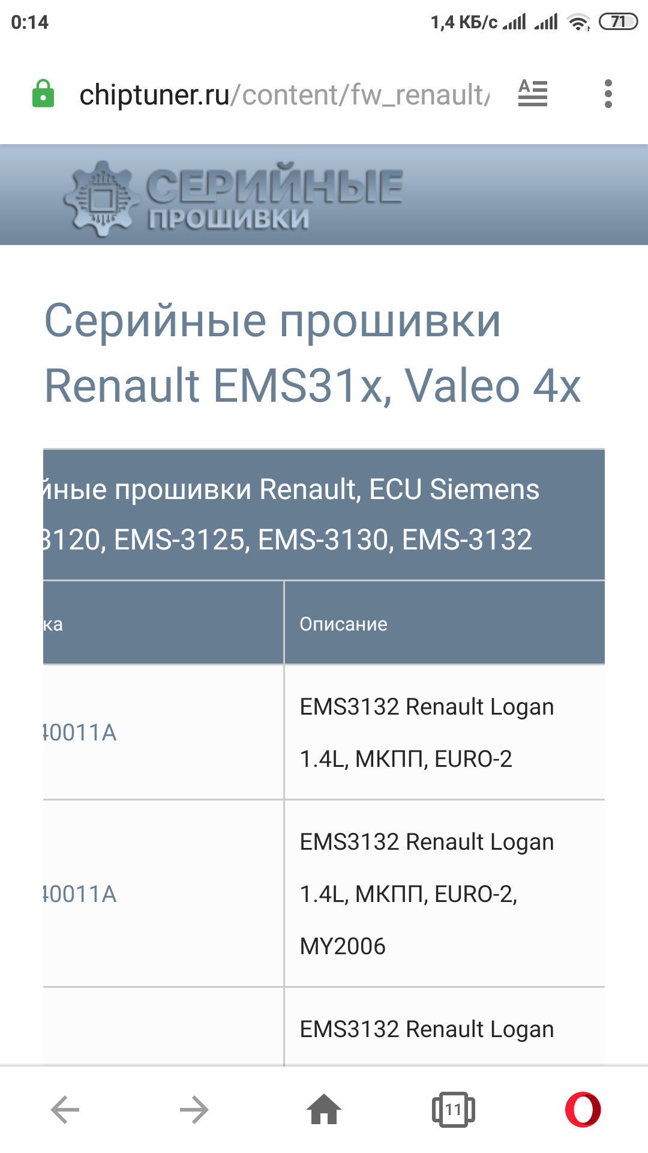Tap the page heading 'Серийные прошивки Renault EMS31x'

pos(313,353)
